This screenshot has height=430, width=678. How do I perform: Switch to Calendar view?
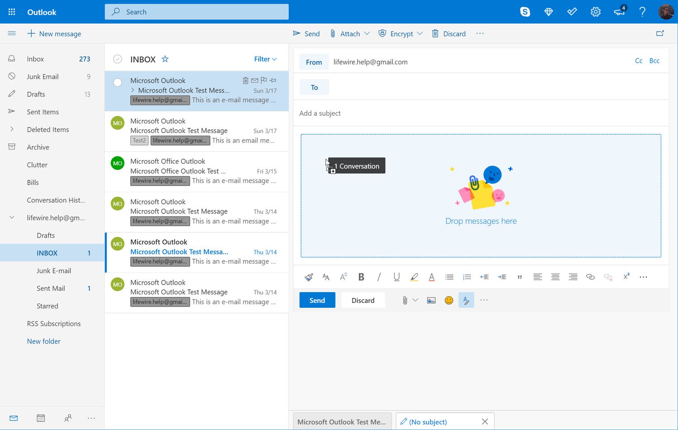pyautogui.click(x=41, y=418)
